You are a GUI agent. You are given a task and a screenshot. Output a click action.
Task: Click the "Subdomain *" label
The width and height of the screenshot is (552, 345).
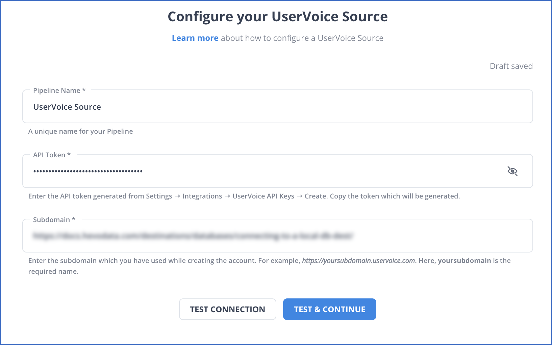click(54, 220)
